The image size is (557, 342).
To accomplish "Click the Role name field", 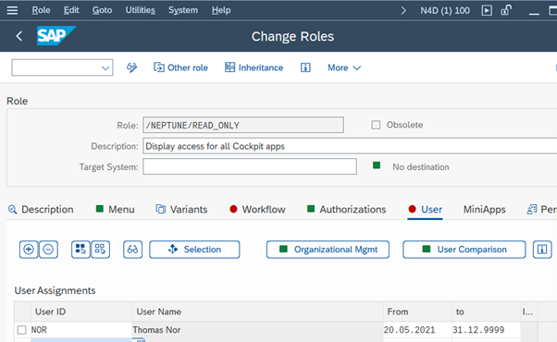I will click(x=243, y=125).
